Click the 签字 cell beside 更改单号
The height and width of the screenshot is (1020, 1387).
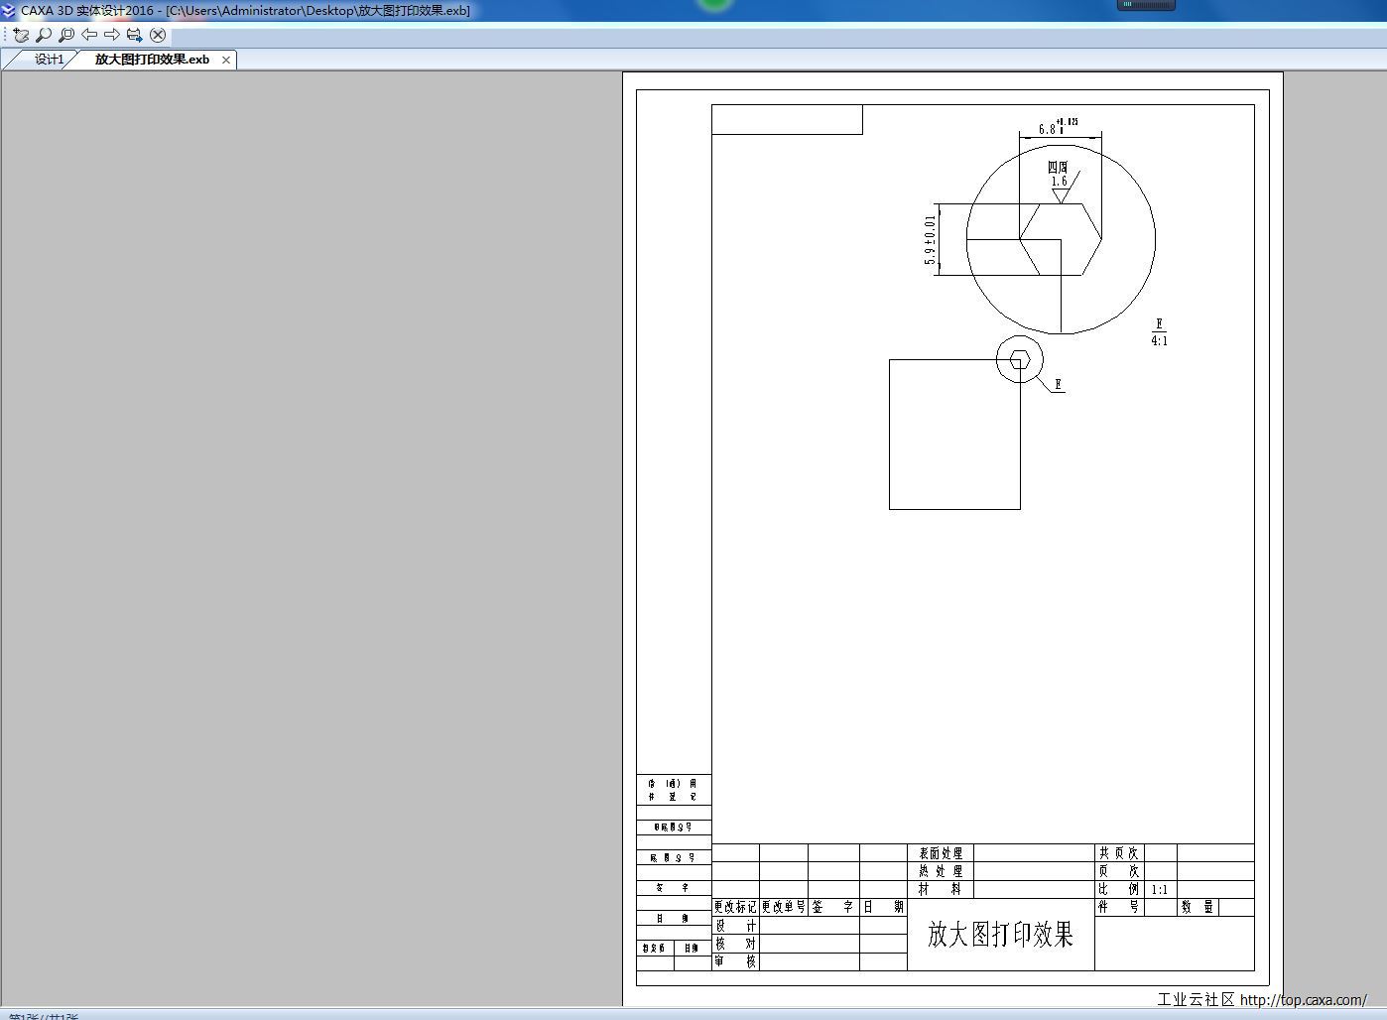pos(833,907)
